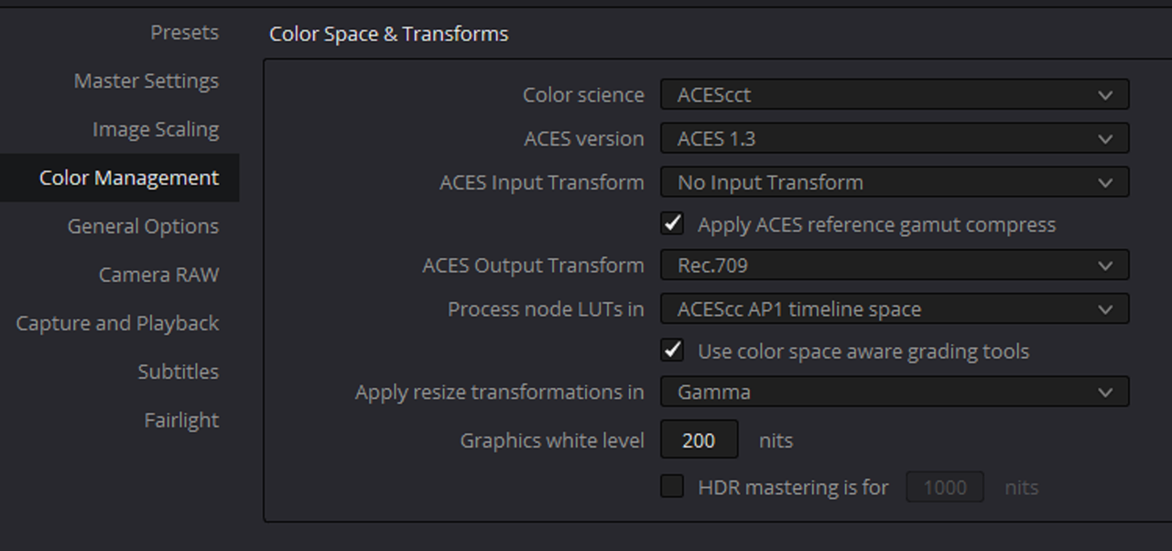Uncheck Use color space aware grading tools
Image resolution: width=1172 pixels, height=551 pixels.
(673, 350)
